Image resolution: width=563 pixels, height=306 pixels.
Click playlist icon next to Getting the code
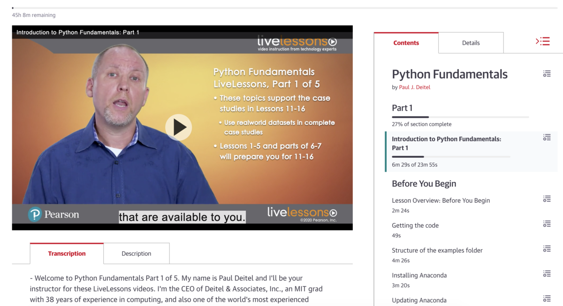coord(547,224)
